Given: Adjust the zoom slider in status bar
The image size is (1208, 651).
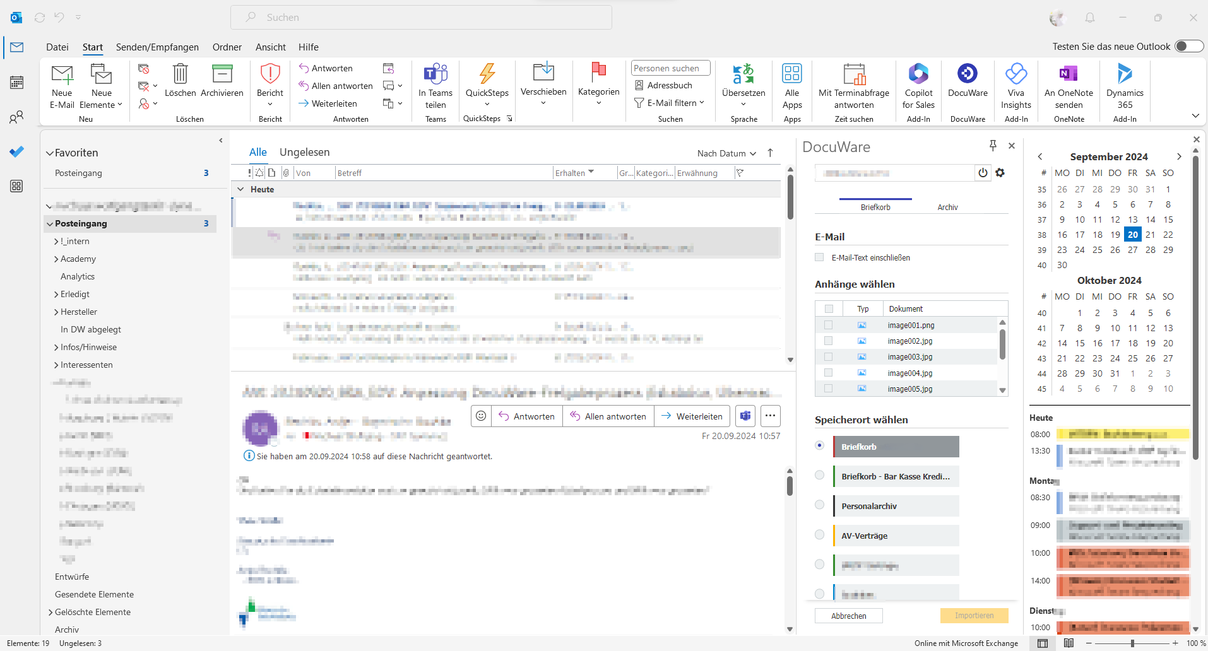Looking at the screenshot, I should pos(1132,643).
